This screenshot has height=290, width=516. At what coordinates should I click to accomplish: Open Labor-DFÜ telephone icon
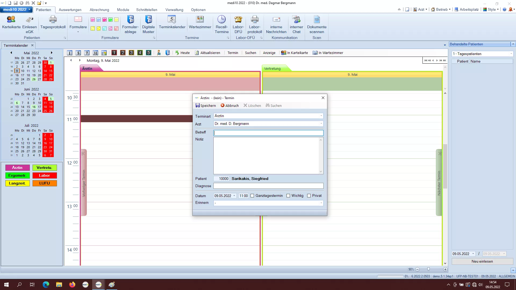point(238,24)
